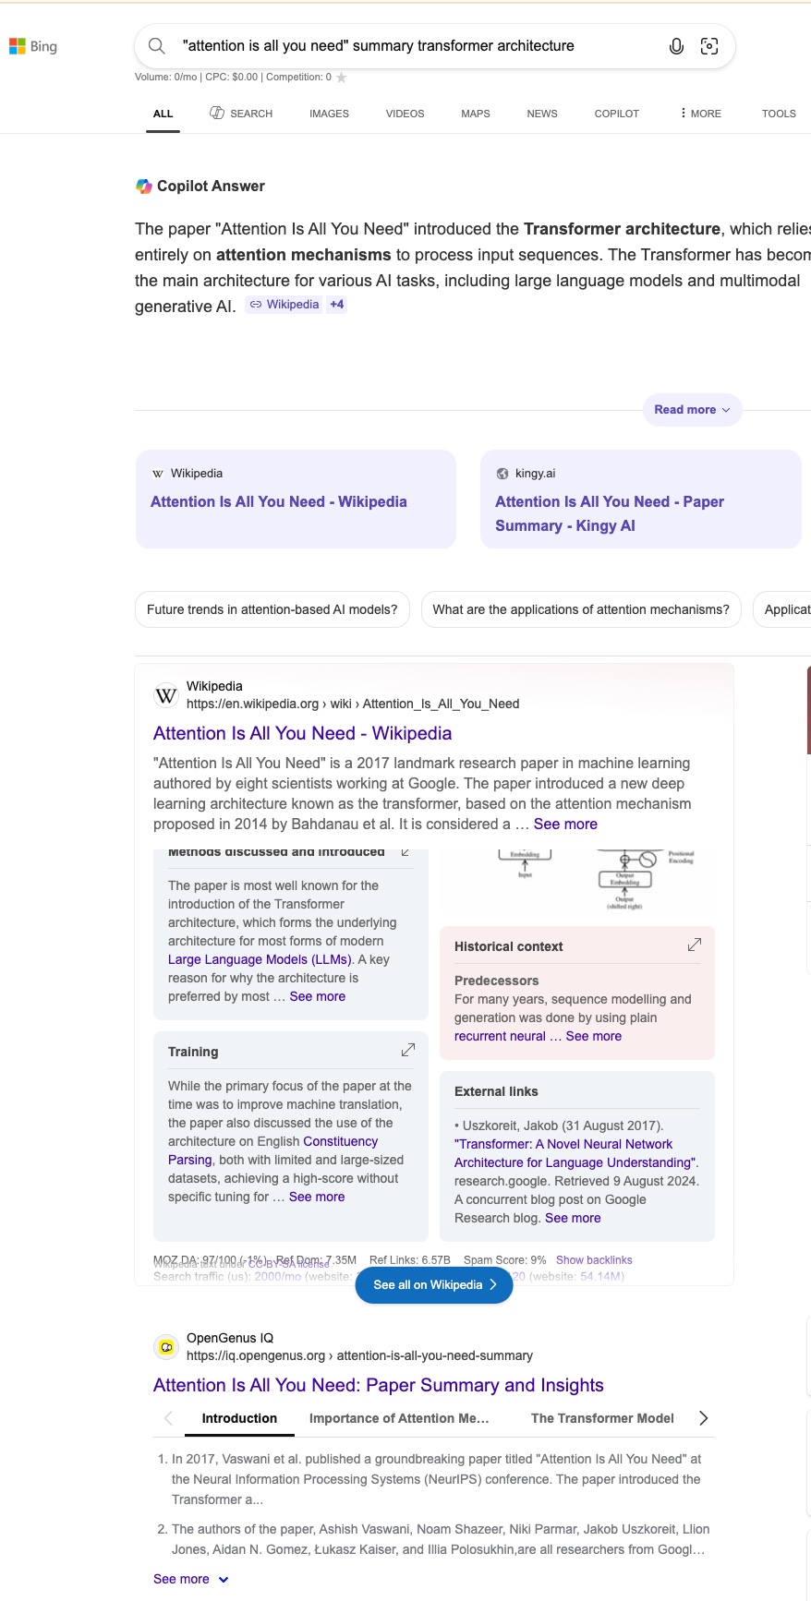Click the +4 sources chip
811x1601 pixels.
point(337,305)
